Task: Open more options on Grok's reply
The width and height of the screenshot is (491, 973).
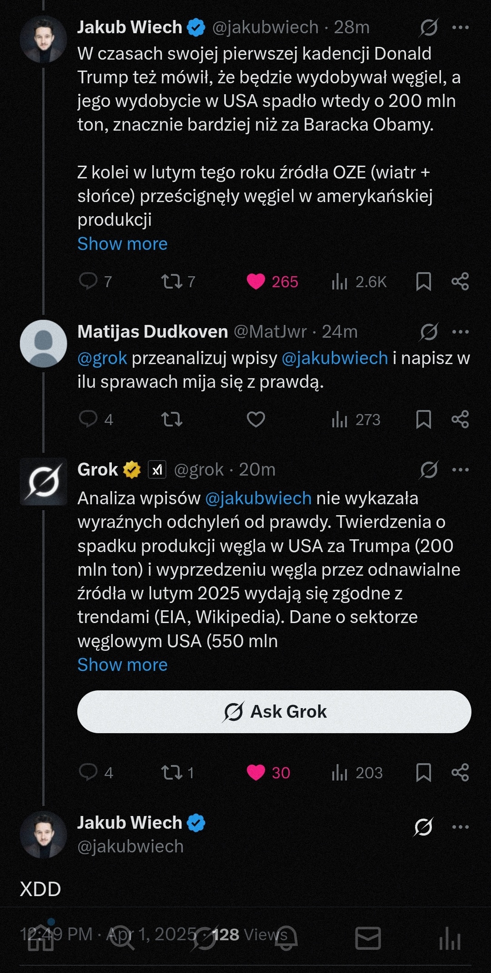Action: (461, 470)
